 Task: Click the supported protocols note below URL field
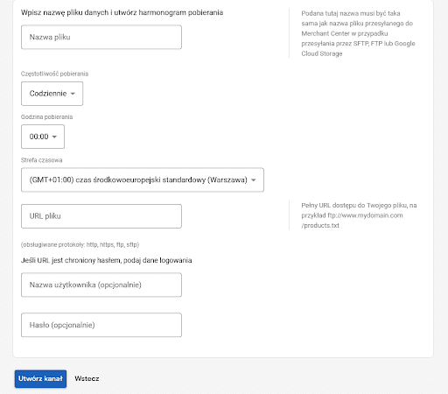[x=80, y=244]
